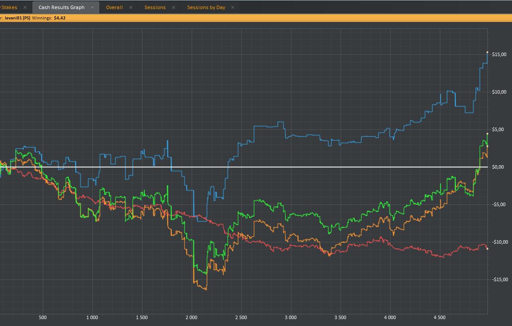
Task: Click the $15,00 y-axis label
Action: pos(499,54)
